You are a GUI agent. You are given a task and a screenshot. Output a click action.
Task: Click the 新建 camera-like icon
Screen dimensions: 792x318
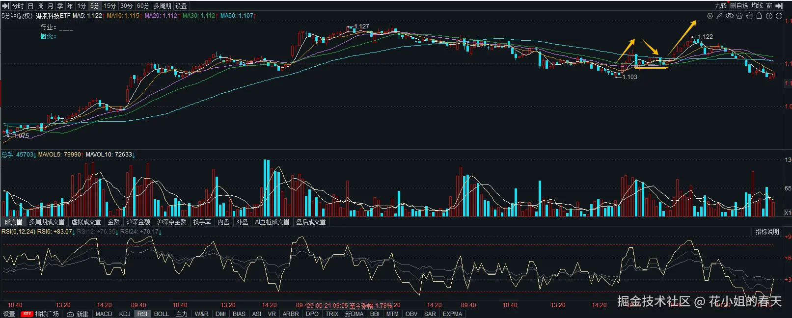click(x=70, y=314)
